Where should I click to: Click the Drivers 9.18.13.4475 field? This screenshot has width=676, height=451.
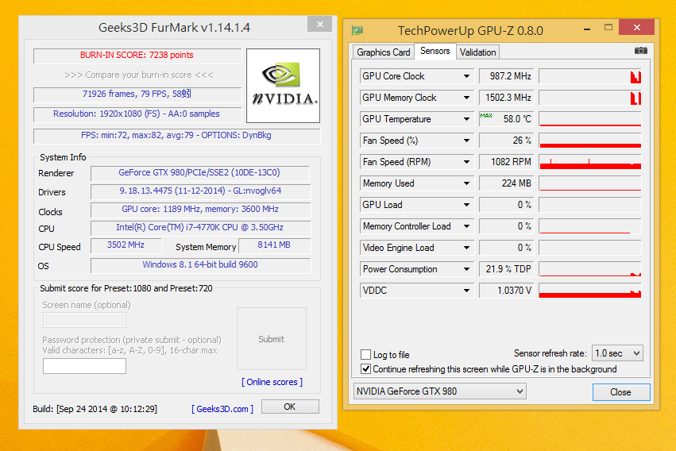click(199, 191)
